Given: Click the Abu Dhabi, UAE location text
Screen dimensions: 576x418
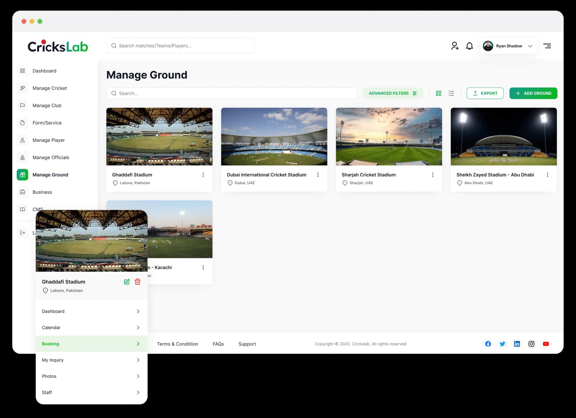Looking at the screenshot, I should click(478, 183).
